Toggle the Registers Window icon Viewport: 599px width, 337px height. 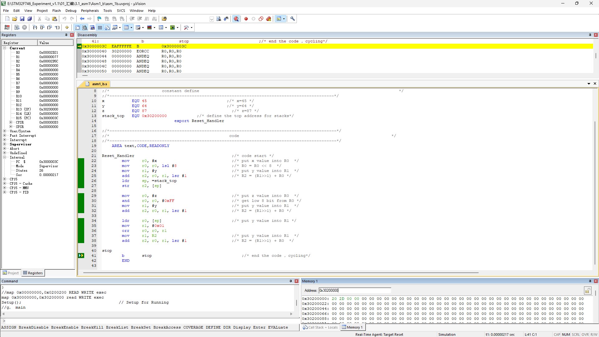pos(100,27)
